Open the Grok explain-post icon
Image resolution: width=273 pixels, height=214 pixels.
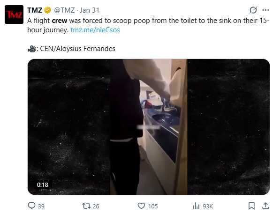point(253,10)
